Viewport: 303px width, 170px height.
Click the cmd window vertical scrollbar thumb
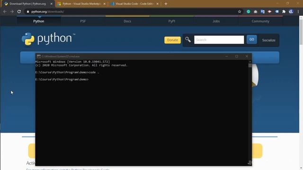tap(250, 66)
